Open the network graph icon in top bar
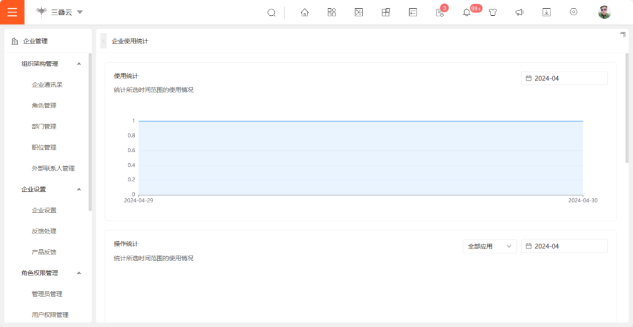 coord(359,12)
